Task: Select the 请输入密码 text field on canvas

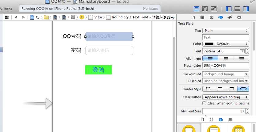Action: (109, 51)
